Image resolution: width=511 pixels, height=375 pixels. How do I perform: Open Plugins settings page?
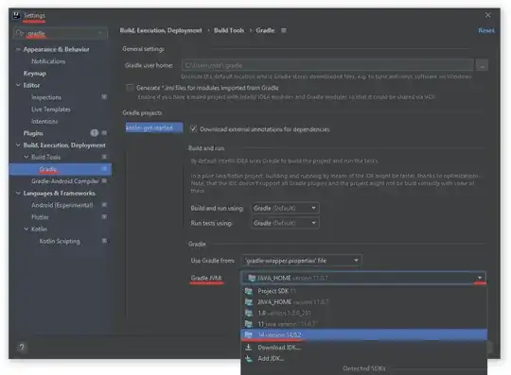[33, 133]
